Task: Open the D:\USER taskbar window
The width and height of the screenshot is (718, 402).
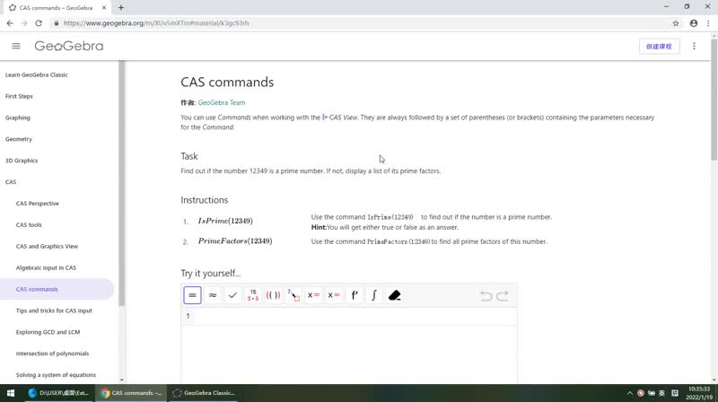Action: [x=58, y=393]
